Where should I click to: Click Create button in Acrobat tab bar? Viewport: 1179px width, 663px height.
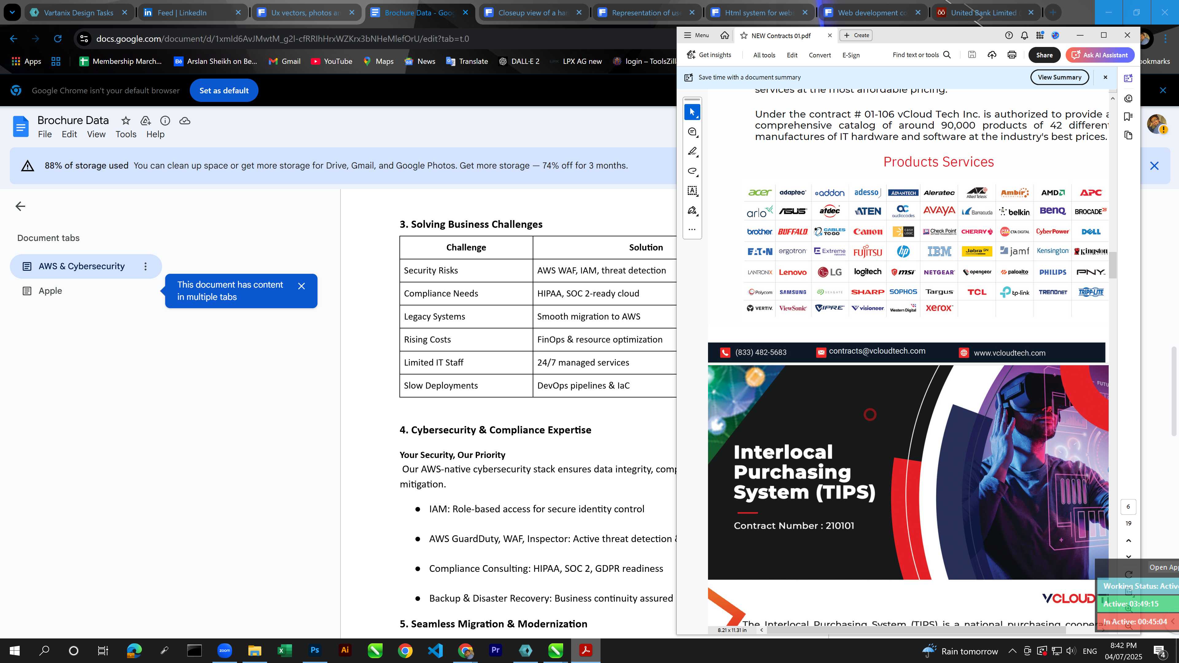856,35
